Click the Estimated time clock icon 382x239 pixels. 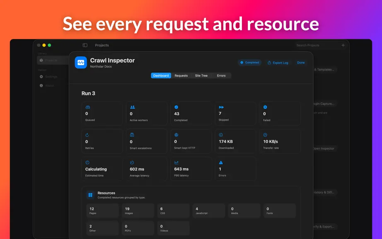click(87, 162)
